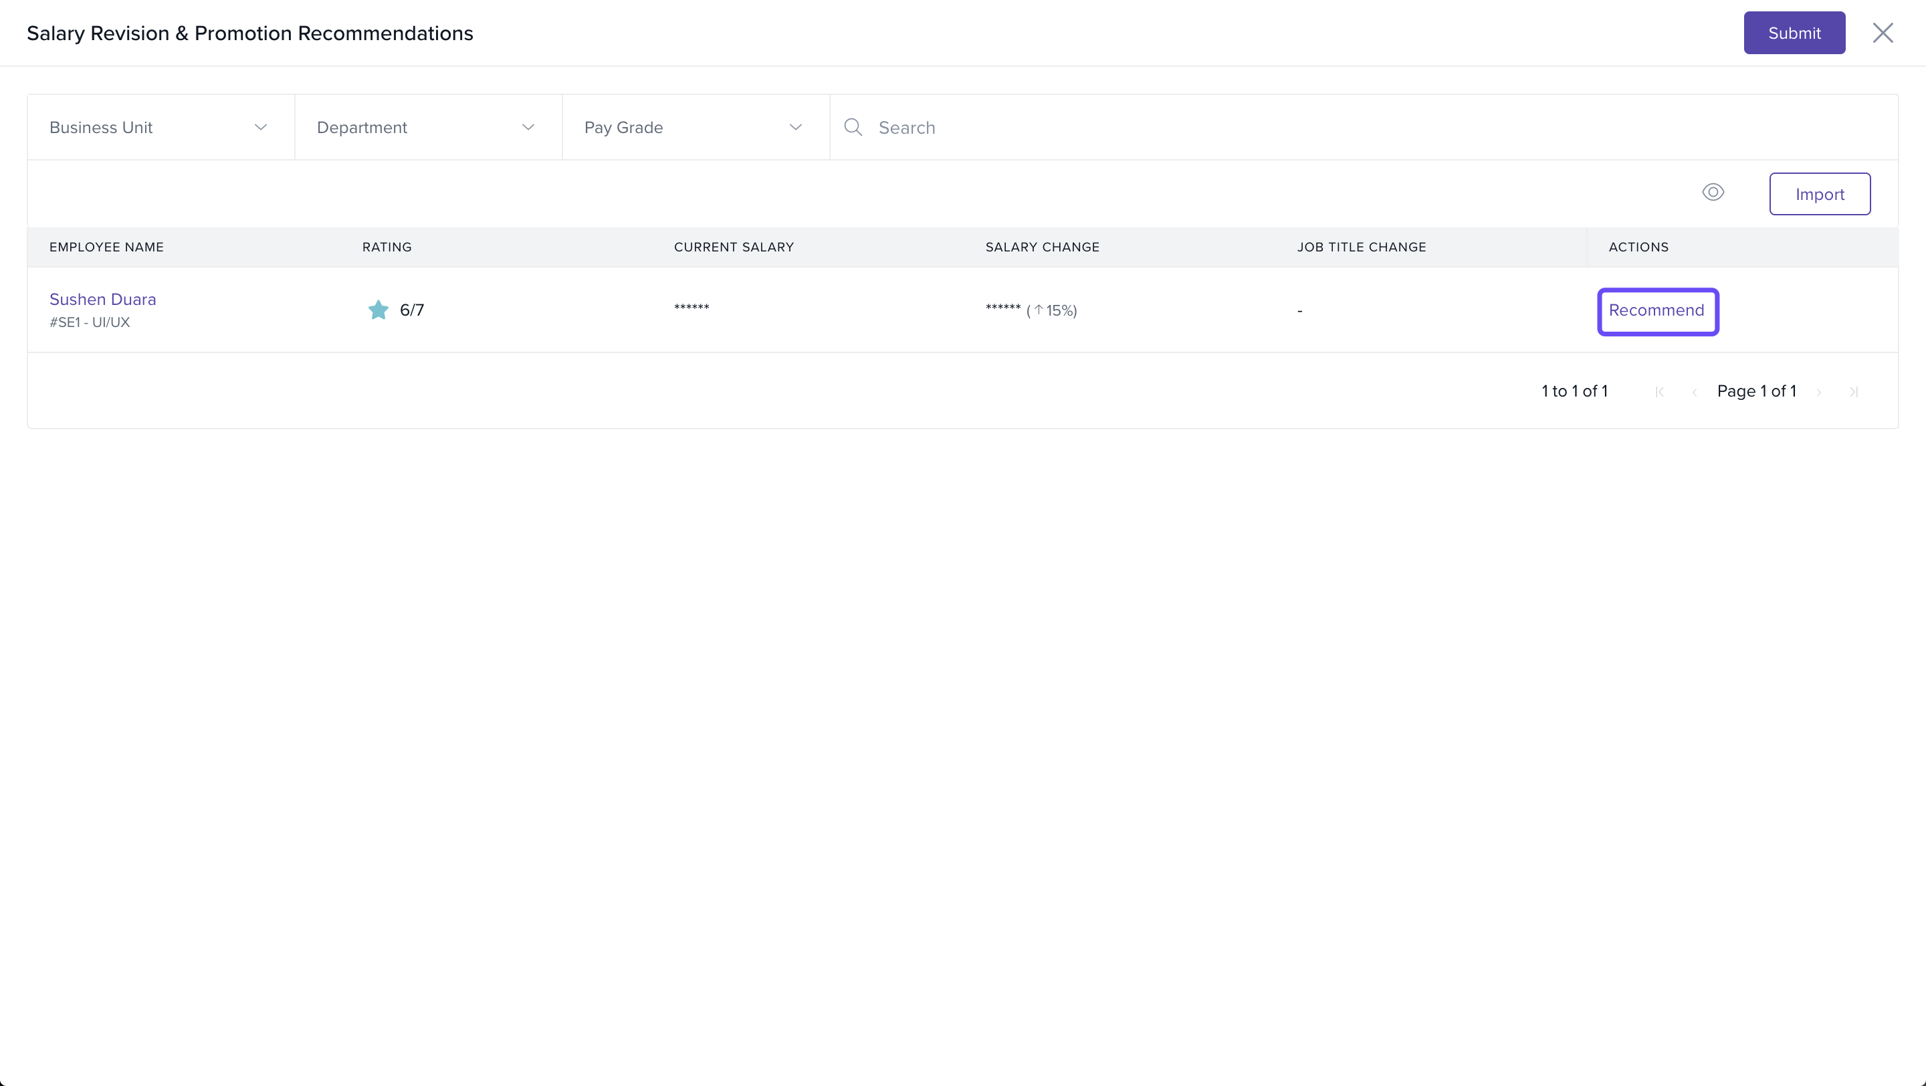This screenshot has width=1926, height=1086.
Task: Click the Current Salary column header
Action: coord(734,247)
